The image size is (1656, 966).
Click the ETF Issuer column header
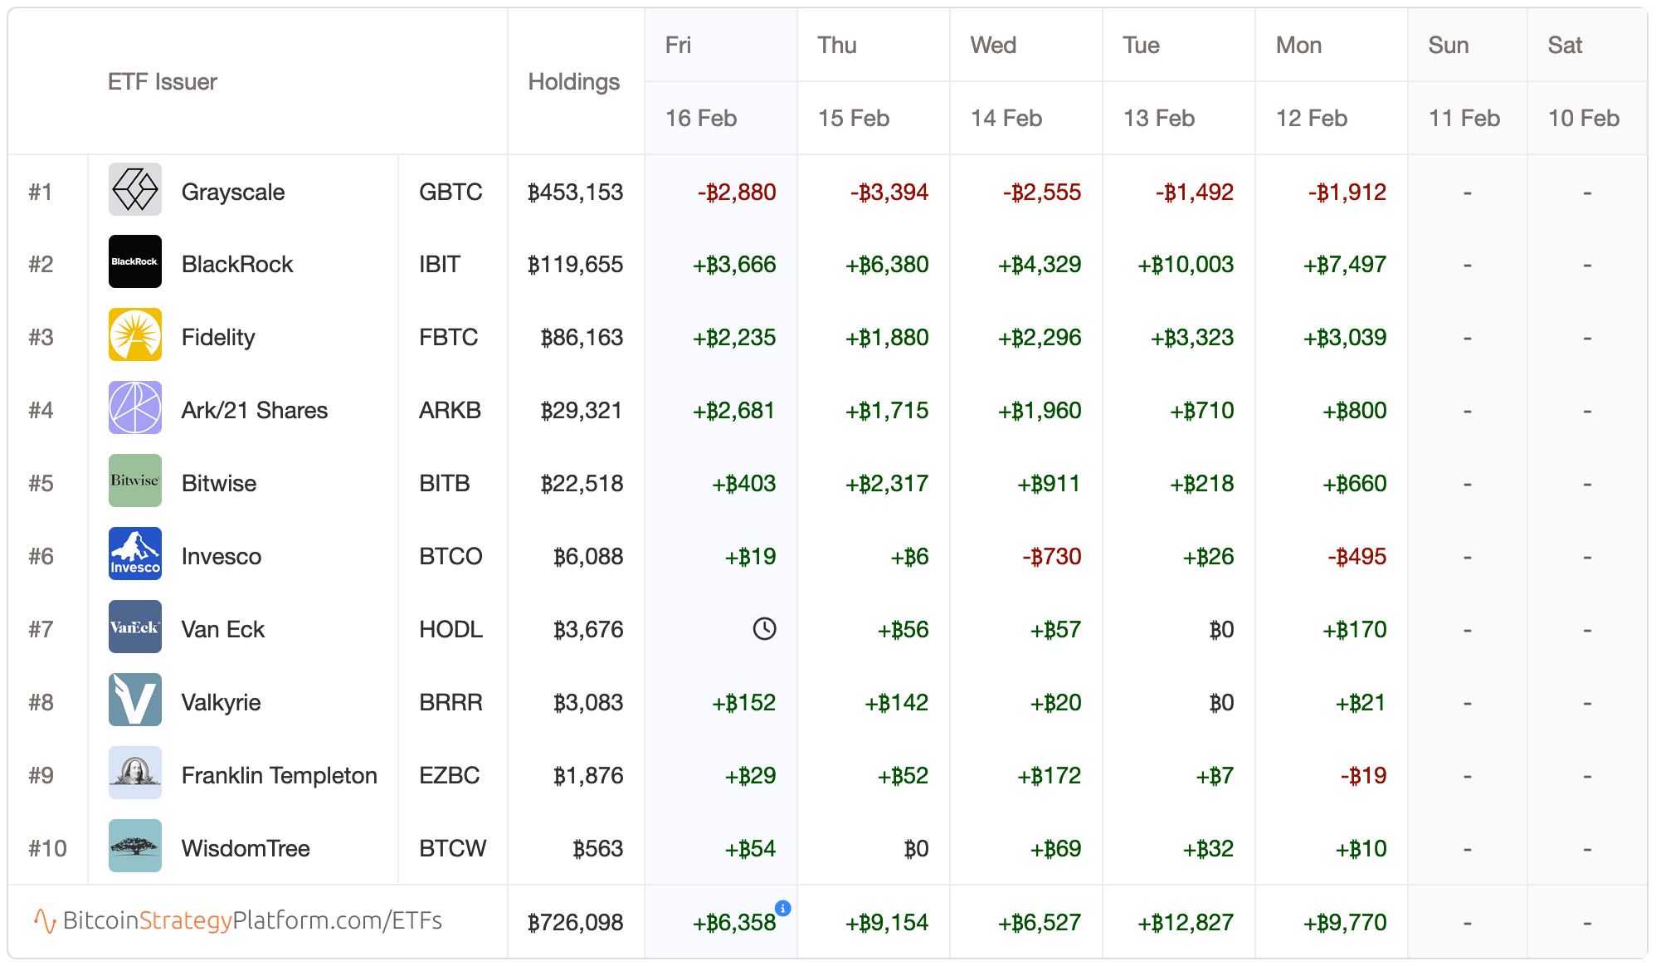(x=163, y=81)
